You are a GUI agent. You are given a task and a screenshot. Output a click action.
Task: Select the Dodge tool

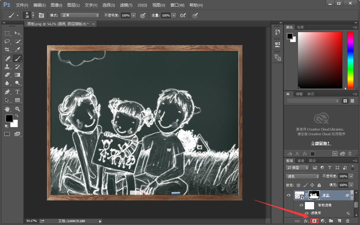pos(17,83)
